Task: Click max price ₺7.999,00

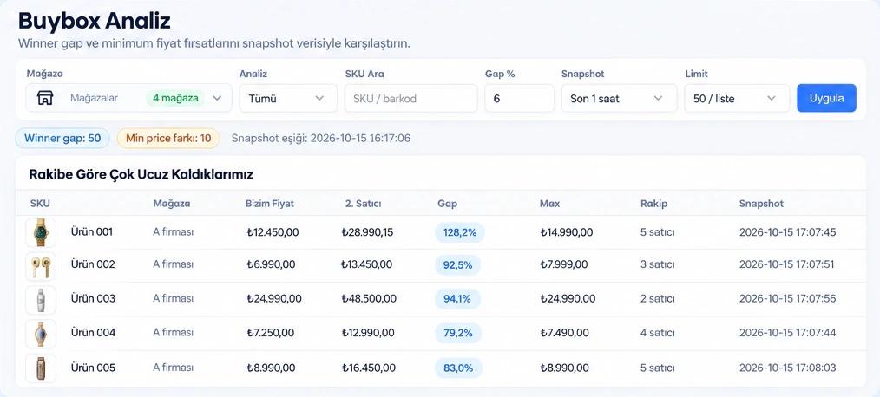Action: coord(564,264)
